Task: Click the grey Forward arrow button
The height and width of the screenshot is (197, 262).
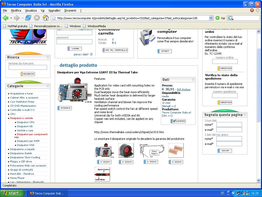Action: coord(17,18)
